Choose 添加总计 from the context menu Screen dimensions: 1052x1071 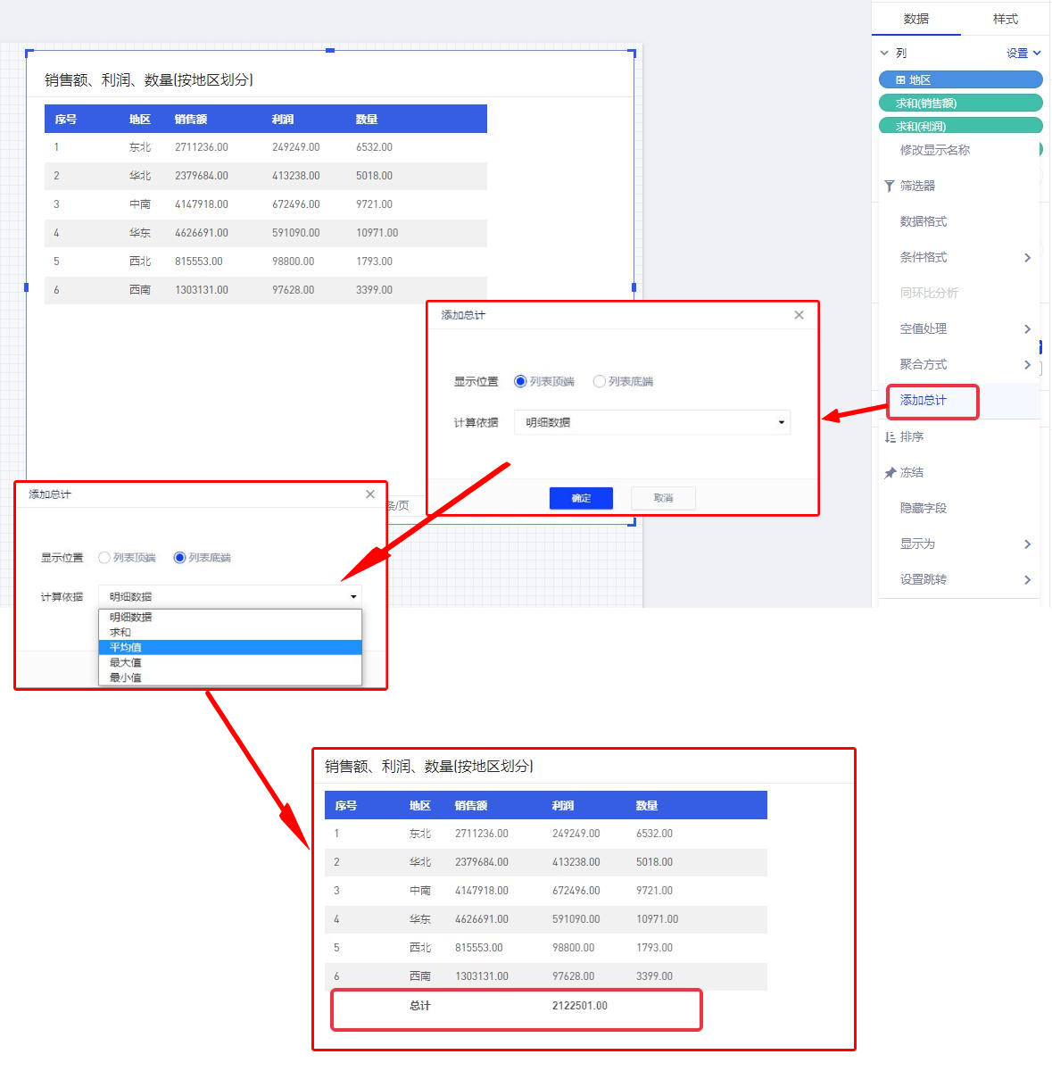pos(924,401)
